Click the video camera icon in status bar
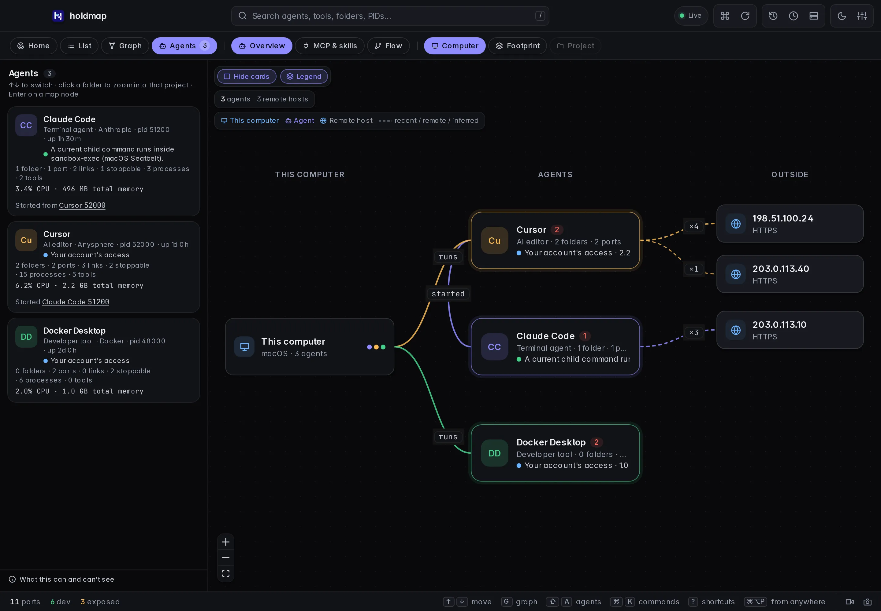Viewport: 881px width, 611px height. tap(849, 602)
